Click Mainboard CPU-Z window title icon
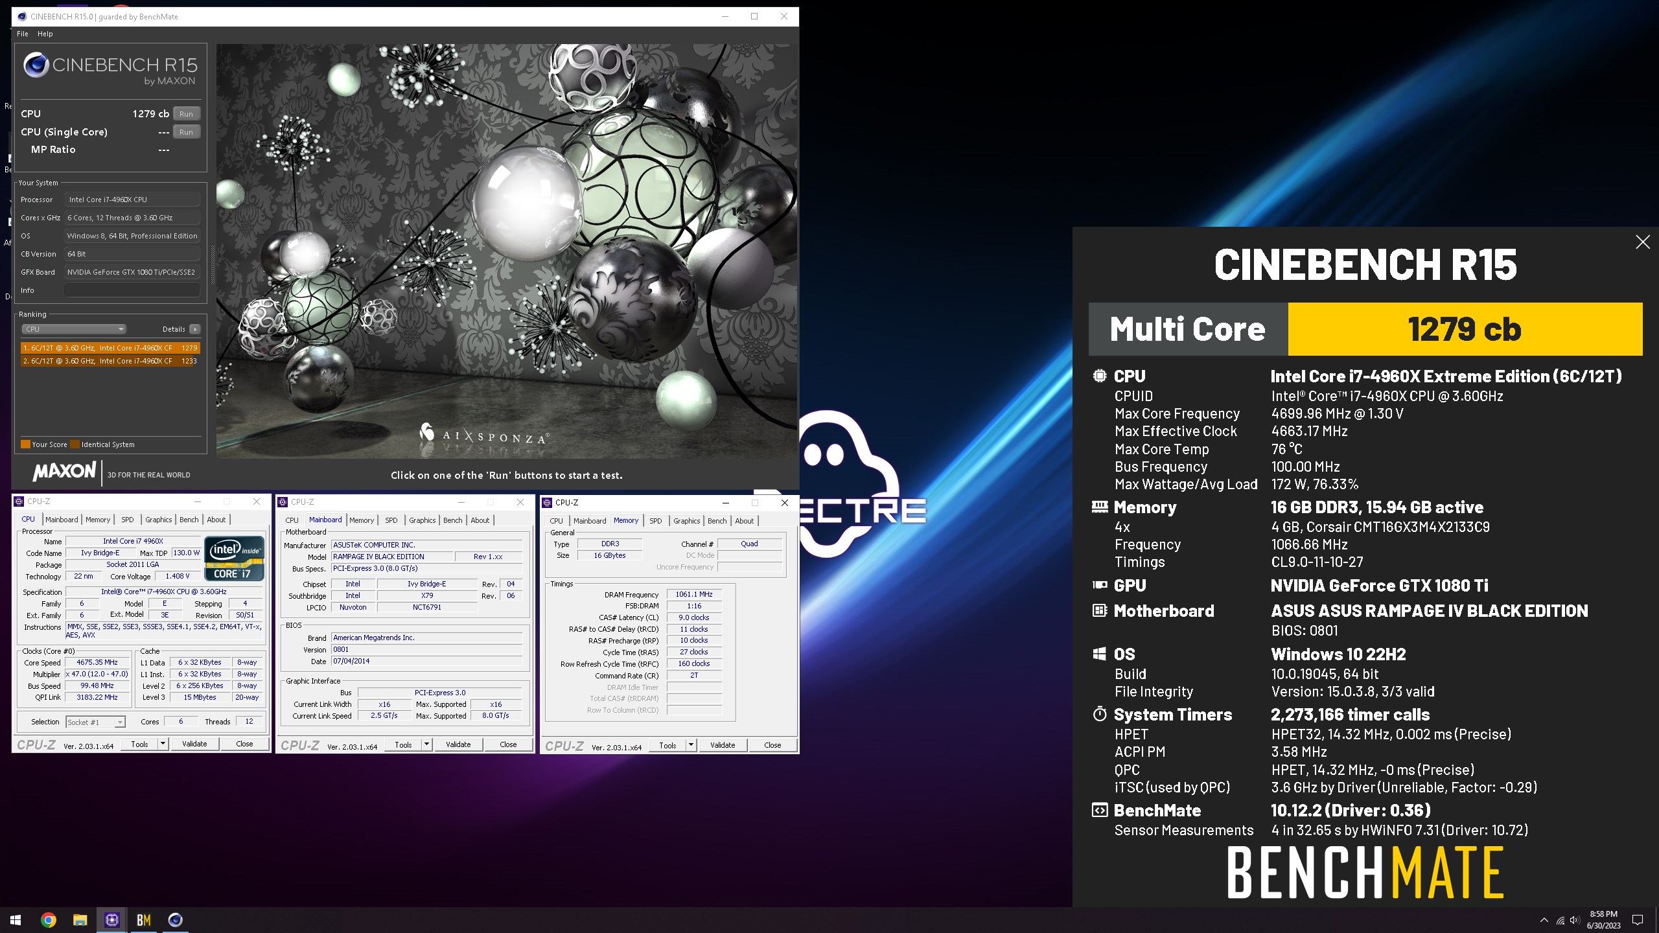 (283, 502)
